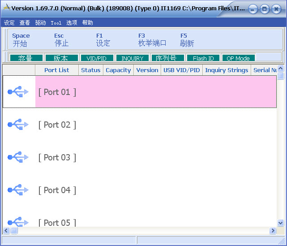Click the F3 枚举端口 enumerate ports button
Image resolution: width=287 pixels, height=246 pixels.
point(152,40)
